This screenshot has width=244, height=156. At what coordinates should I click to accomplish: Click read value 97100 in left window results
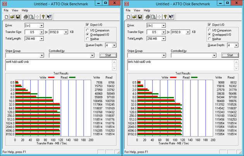click(111, 97)
